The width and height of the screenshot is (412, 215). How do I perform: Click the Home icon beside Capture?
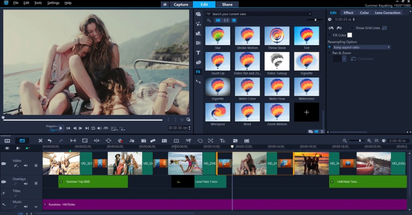[165, 5]
